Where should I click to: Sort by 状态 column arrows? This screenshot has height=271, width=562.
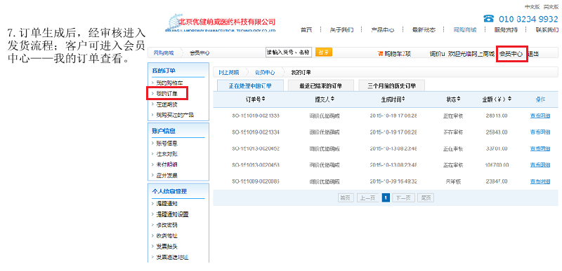coord(459,99)
